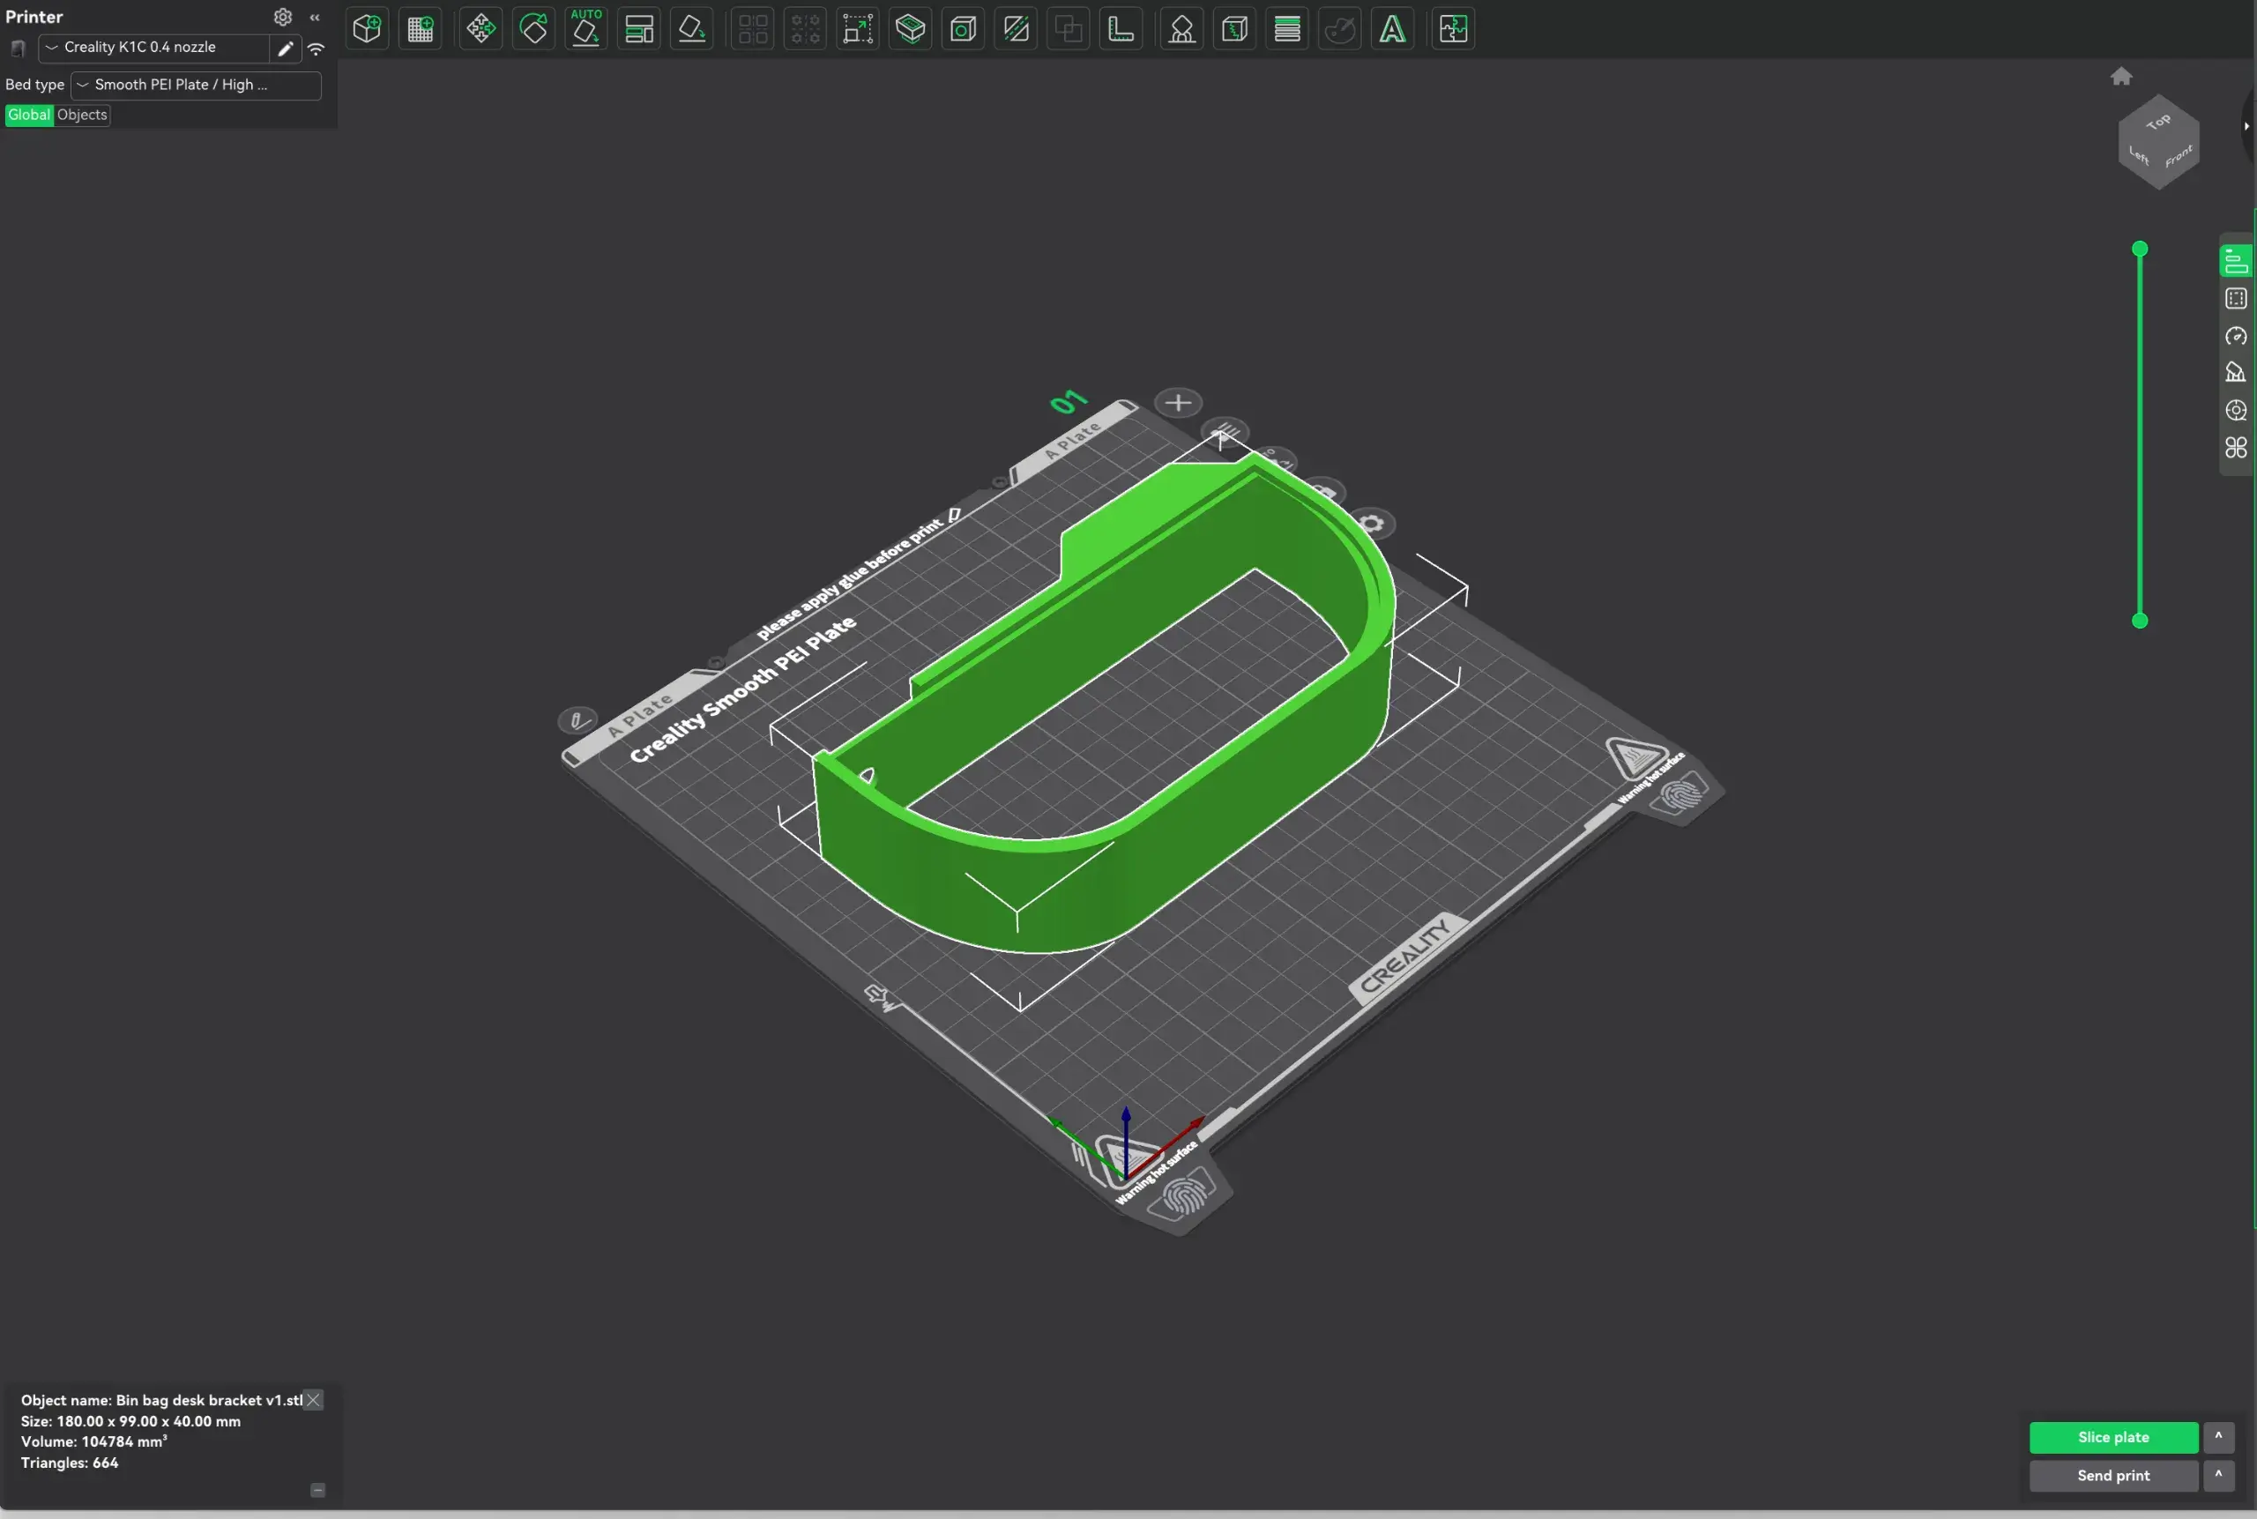The height and width of the screenshot is (1519, 2257).
Task: Open the Bed type Smooth PEI Plate dropdown
Action: [x=196, y=86]
